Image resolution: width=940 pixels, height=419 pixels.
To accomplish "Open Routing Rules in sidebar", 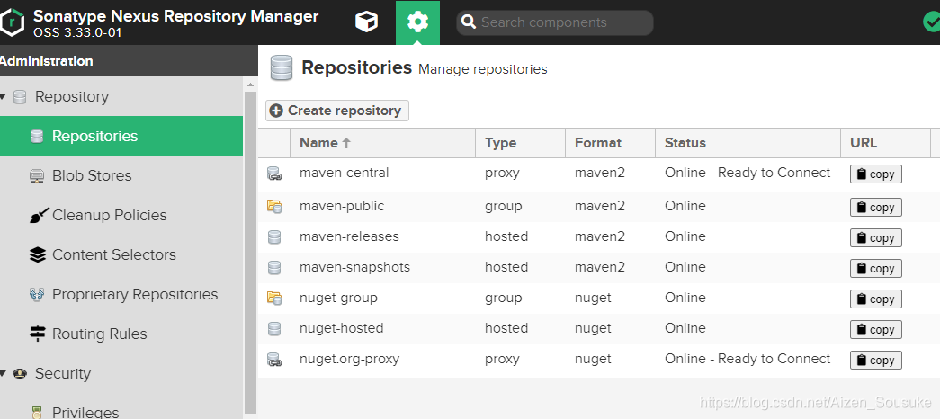I will (x=99, y=334).
